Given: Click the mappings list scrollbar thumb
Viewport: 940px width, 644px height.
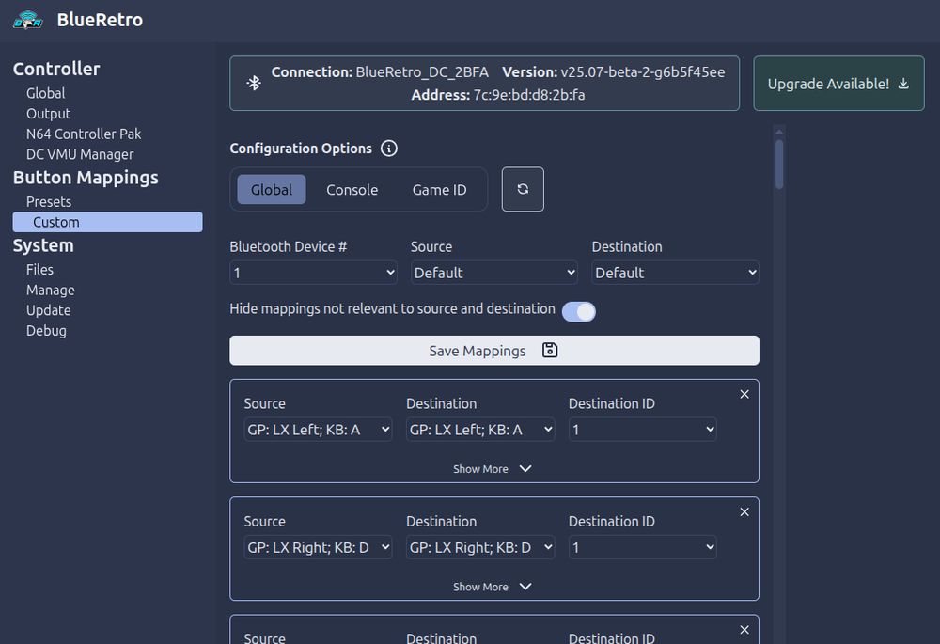Looking at the screenshot, I should pyautogui.click(x=779, y=165).
